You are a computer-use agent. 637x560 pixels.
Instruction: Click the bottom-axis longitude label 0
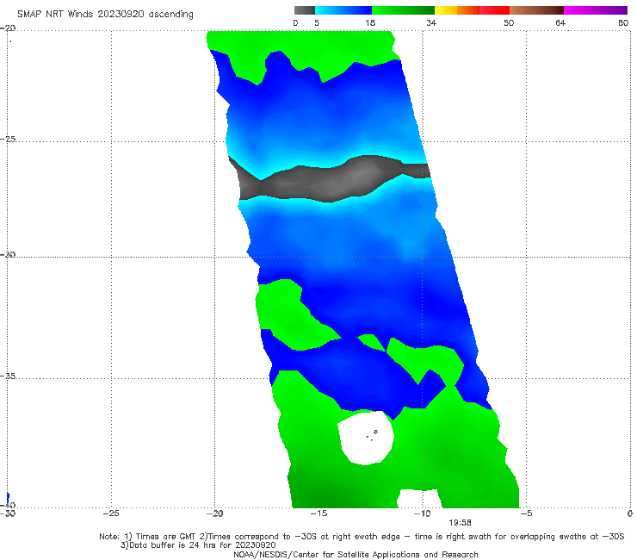pyautogui.click(x=630, y=513)
